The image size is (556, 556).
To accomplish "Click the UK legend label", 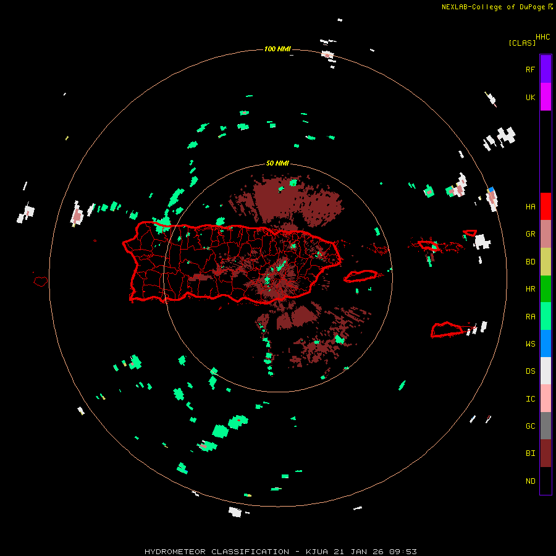I will pos(530,98).
